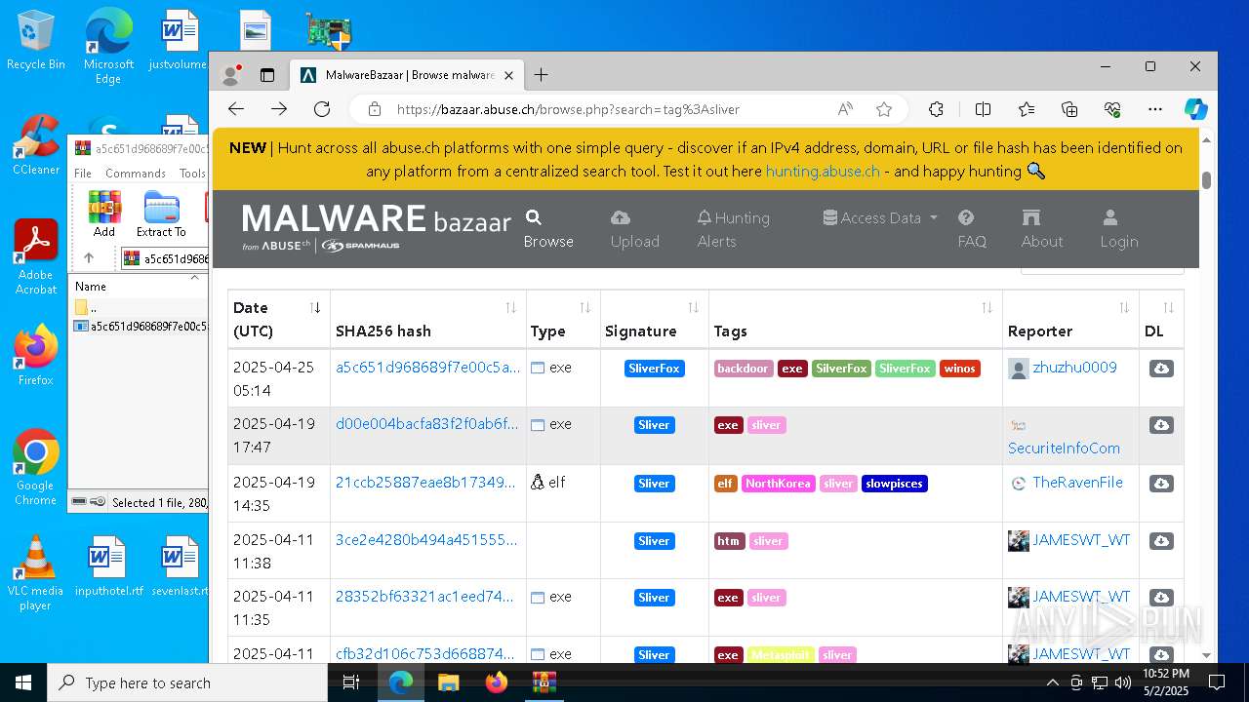
Task: Sort table by SHA256 hash
Action: 428,319
